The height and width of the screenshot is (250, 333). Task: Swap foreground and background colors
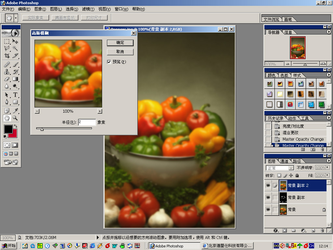coord(16,126)
